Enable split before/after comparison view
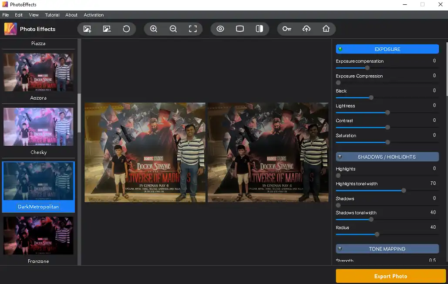This screenshot has height=284, width=448. (x=259, y=29)
